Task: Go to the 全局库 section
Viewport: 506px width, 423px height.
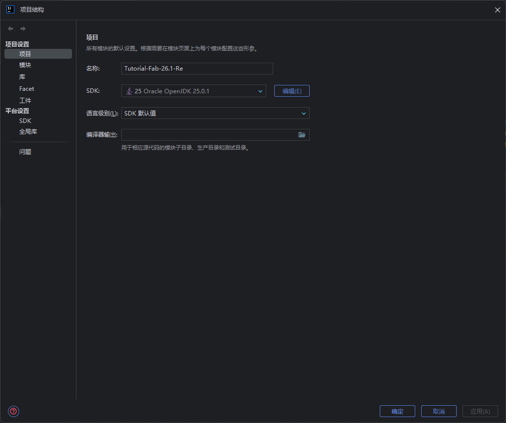Action: [x=28, y=132]
